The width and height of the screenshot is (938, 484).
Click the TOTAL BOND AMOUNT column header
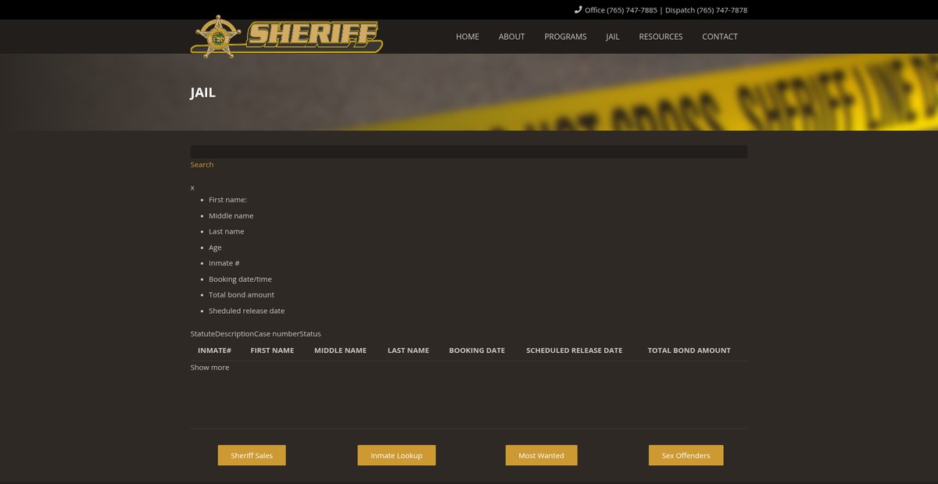[689, 351]
